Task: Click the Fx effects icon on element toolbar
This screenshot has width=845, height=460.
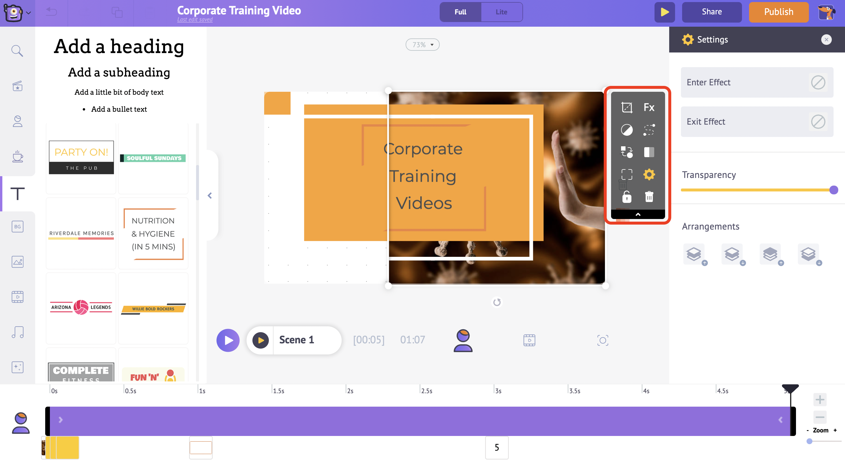Action: coord(649,107)
